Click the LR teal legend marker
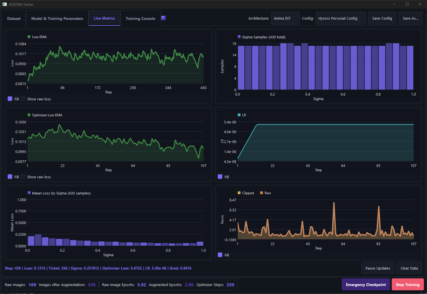Screen dimensions: 427x294 click(239, 115)
